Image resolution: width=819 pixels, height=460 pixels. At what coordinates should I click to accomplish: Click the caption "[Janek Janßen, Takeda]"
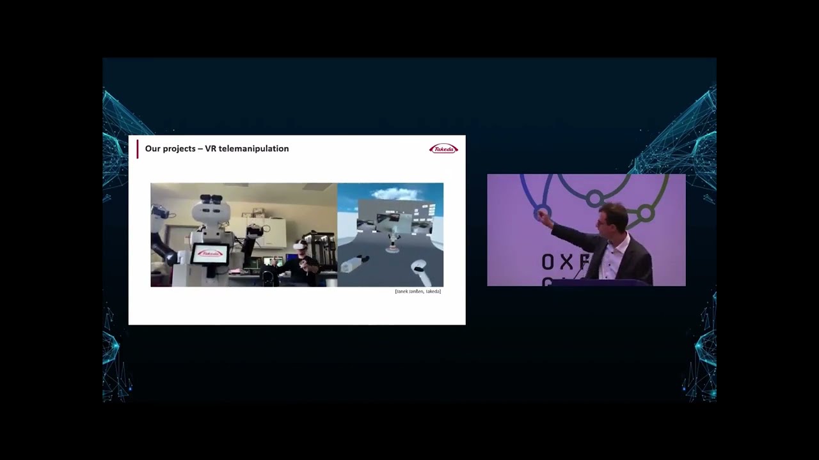pyautogui.click(x=418, y=291)
